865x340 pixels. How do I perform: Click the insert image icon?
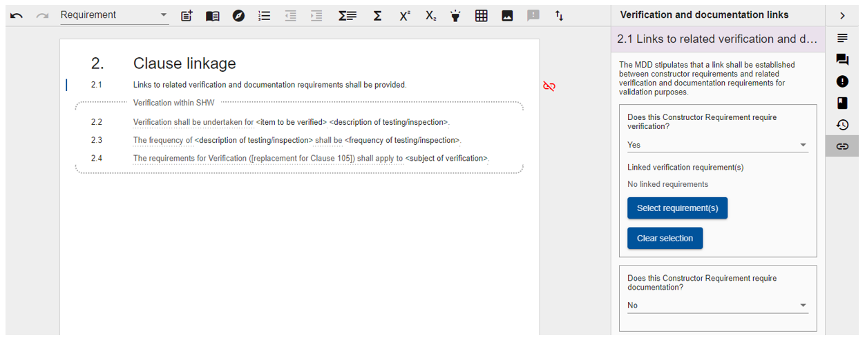point(507,15)
